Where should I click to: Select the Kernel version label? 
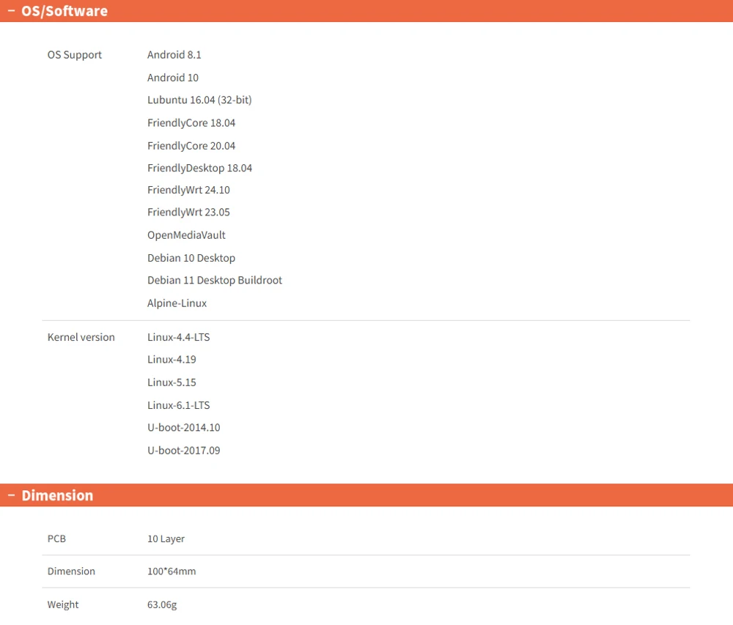[81, 337]
